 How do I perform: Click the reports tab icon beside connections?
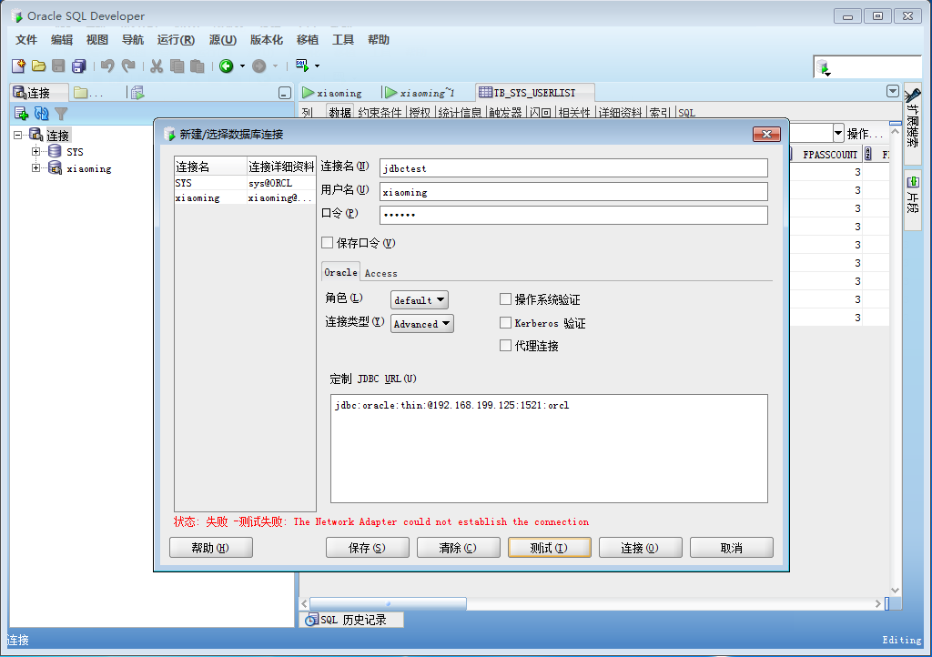tap(137, 93)
